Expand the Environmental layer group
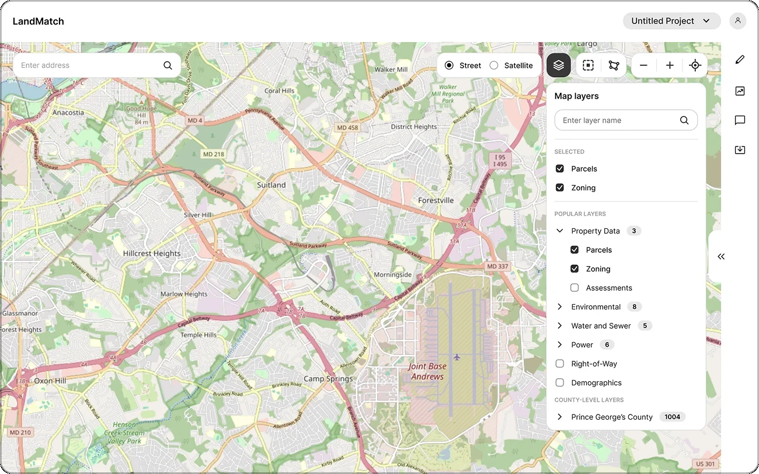The height and width of the screenshot is (474, 759). 560,307
